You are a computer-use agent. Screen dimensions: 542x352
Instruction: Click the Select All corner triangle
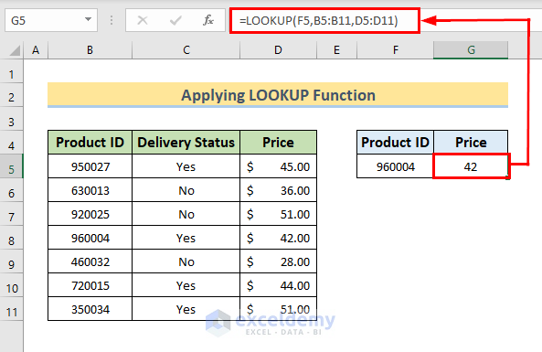[x=15, y=50]
